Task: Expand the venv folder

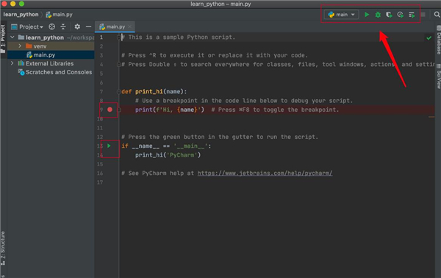Action: 20,46
